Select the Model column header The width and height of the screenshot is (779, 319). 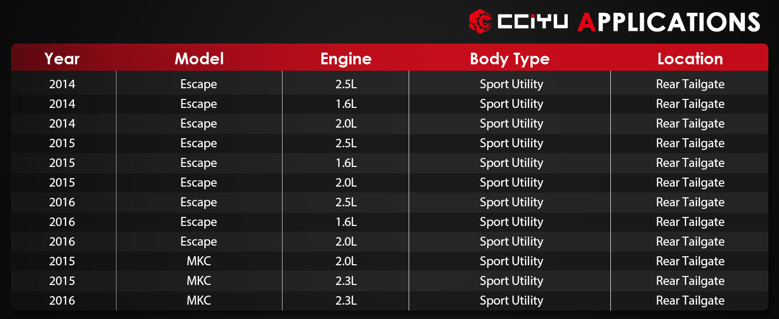[199, 58]
